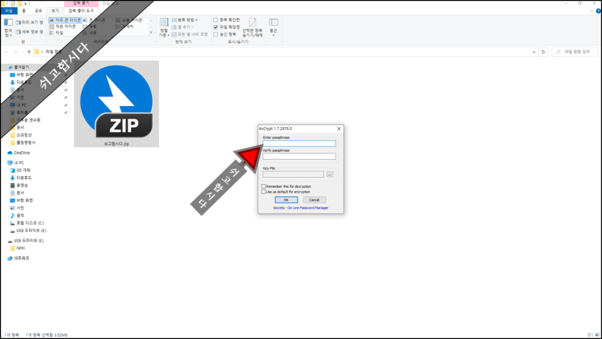
Task: Click the 파일 정준 검색 search box
Action: click(575, 51)
